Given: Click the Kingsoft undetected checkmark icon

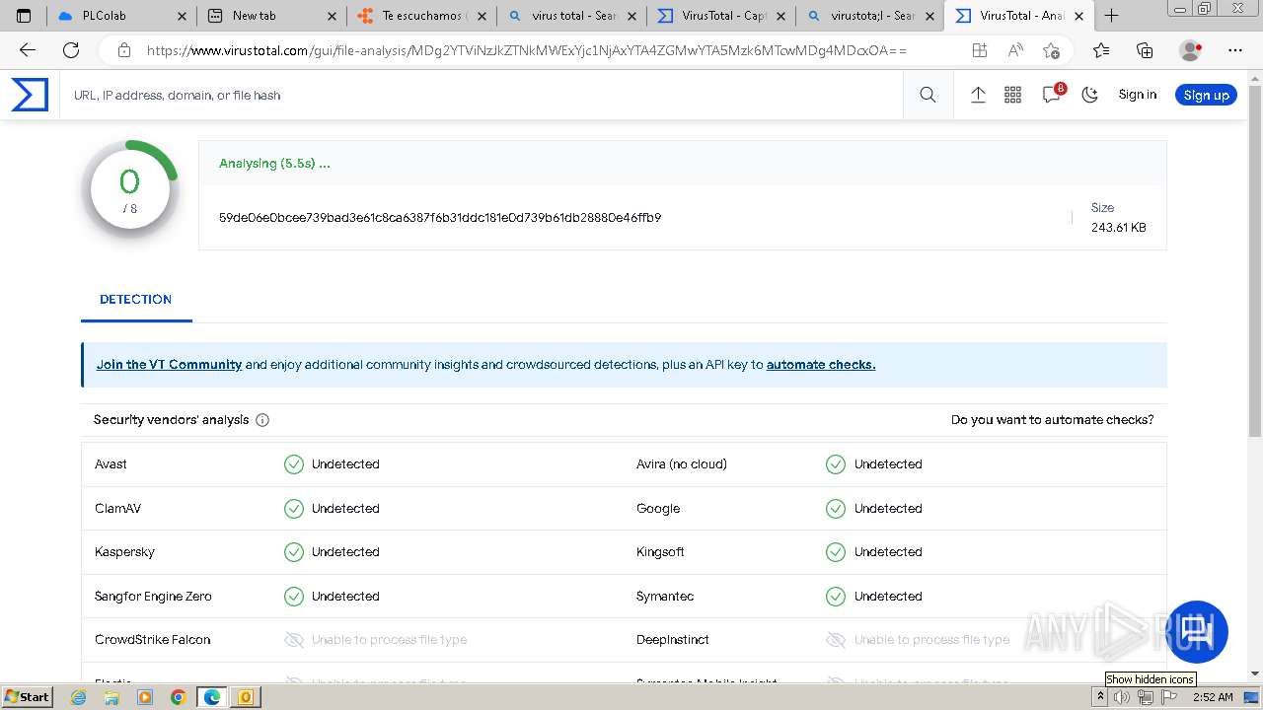Looking at the screenshot, I should pyautogui.click(x=836, y=552).
